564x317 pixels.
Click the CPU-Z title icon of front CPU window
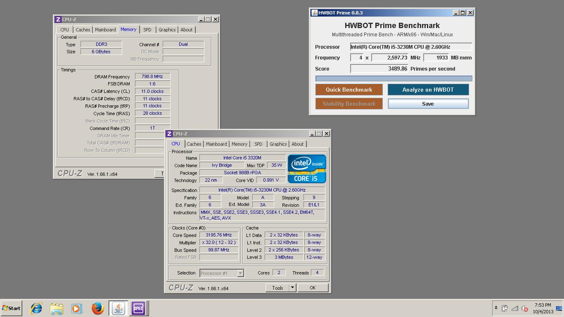coord(169,134)
